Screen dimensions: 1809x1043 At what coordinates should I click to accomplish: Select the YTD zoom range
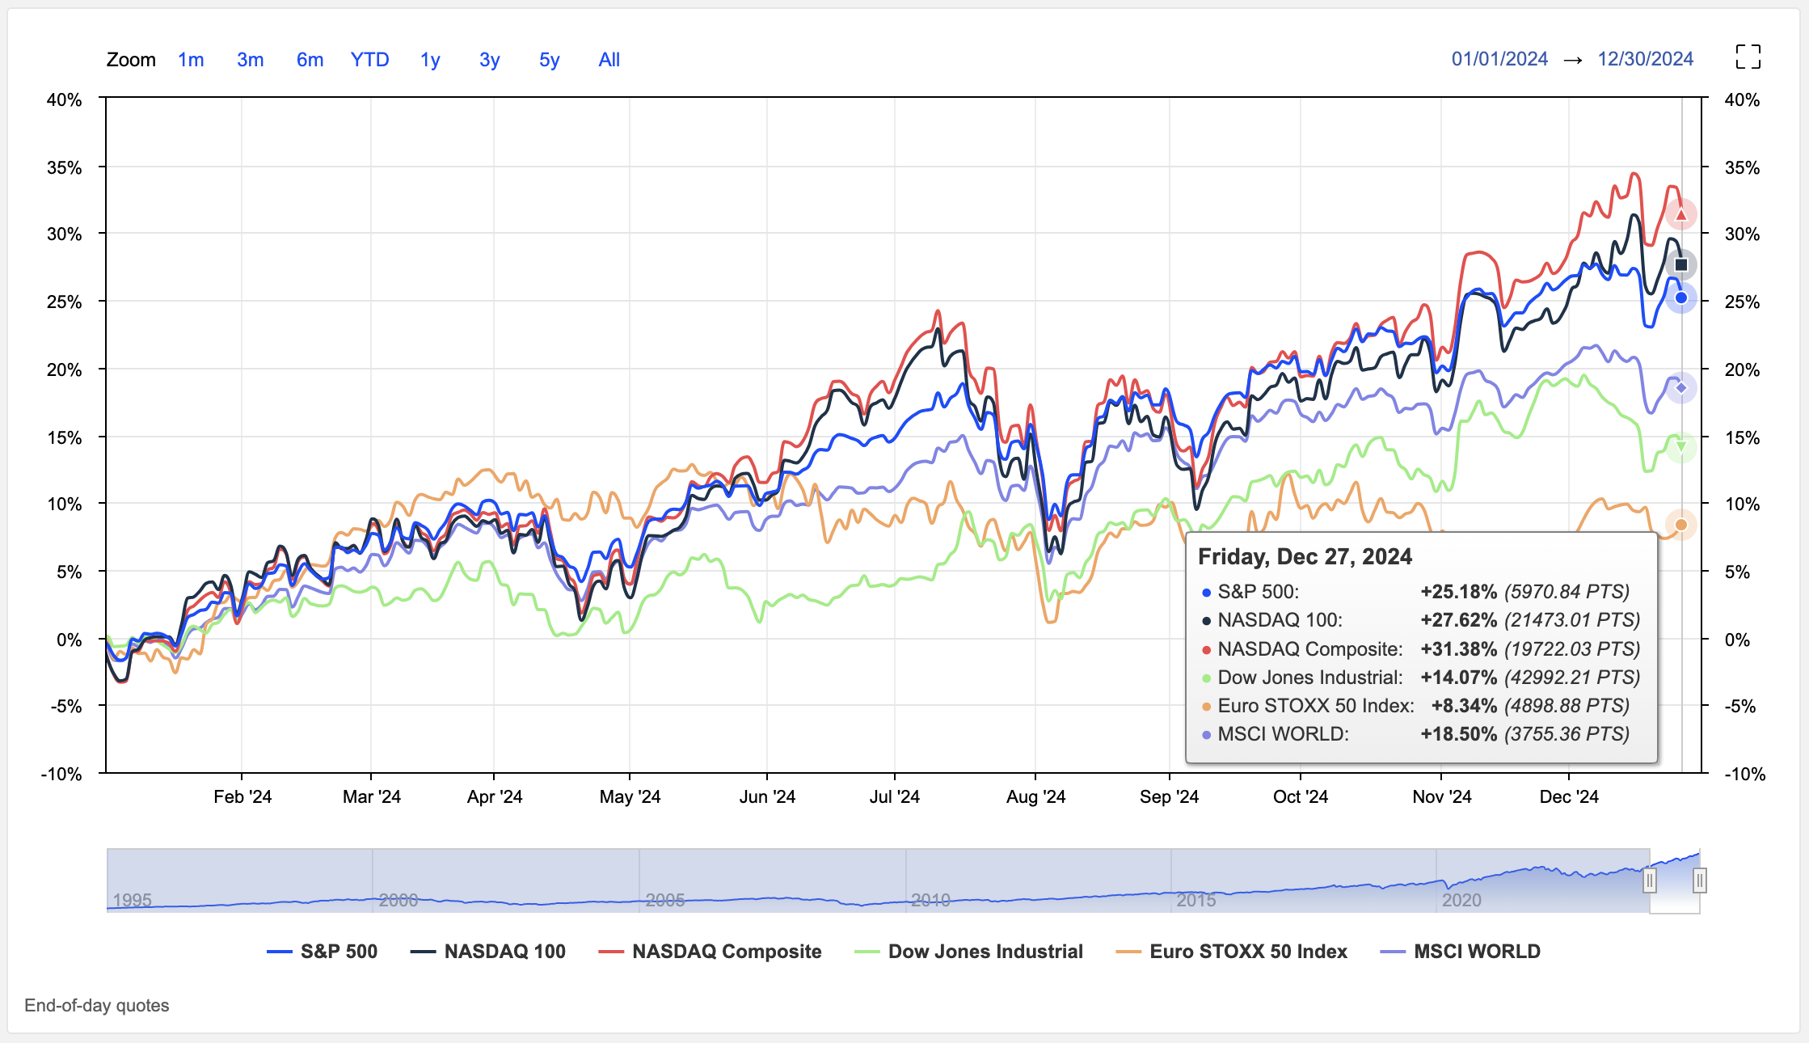[369, 60]
